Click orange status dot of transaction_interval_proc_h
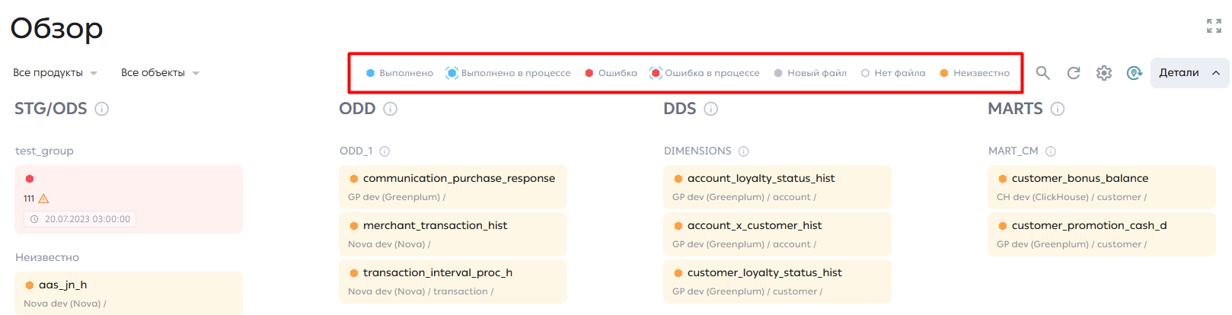Image resolution: width=1232 pixels, height=315 pixels. (354, 273)
